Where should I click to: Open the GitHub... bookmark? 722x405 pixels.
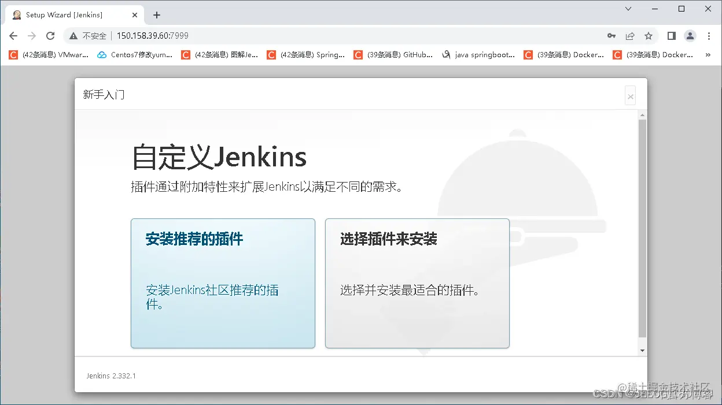click(392, 55)
